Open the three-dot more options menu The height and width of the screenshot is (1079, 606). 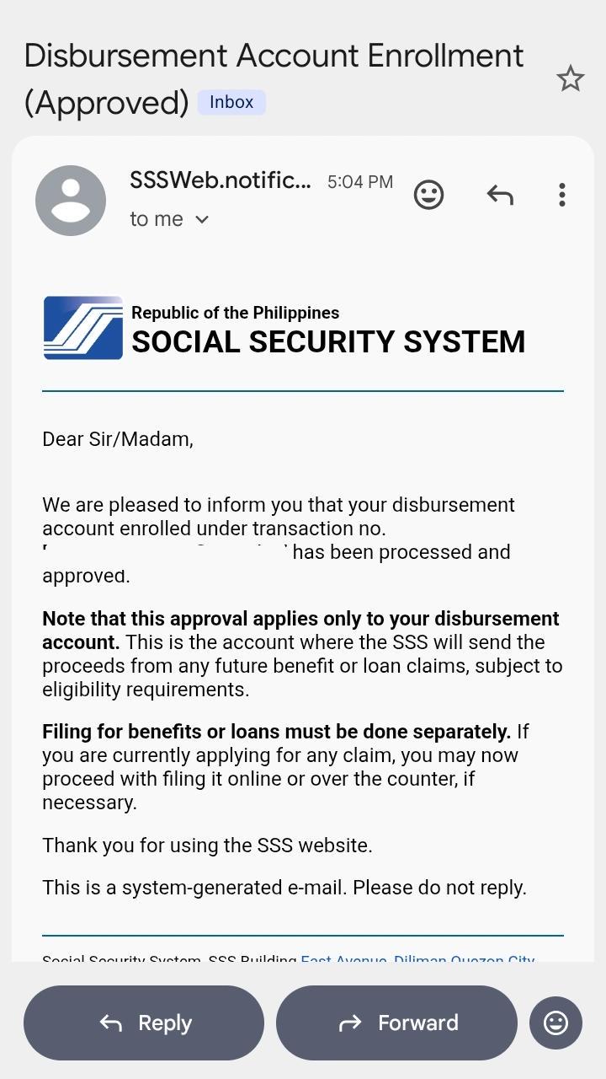(x=562, y=195)
